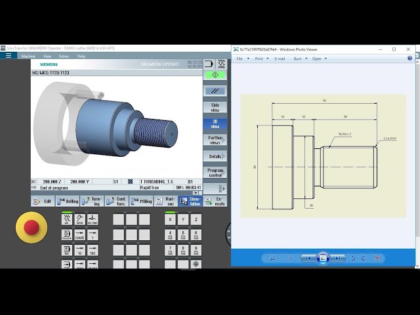
Task: Select the [VAR] increment key
Action: pyautogui.click(x=80, y=235)
